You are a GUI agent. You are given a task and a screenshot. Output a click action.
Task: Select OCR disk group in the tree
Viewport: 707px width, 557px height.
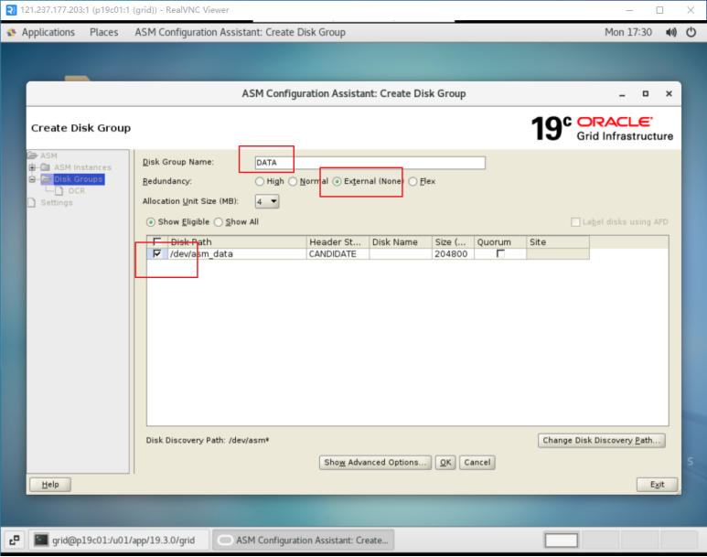[x=76, y=191]
